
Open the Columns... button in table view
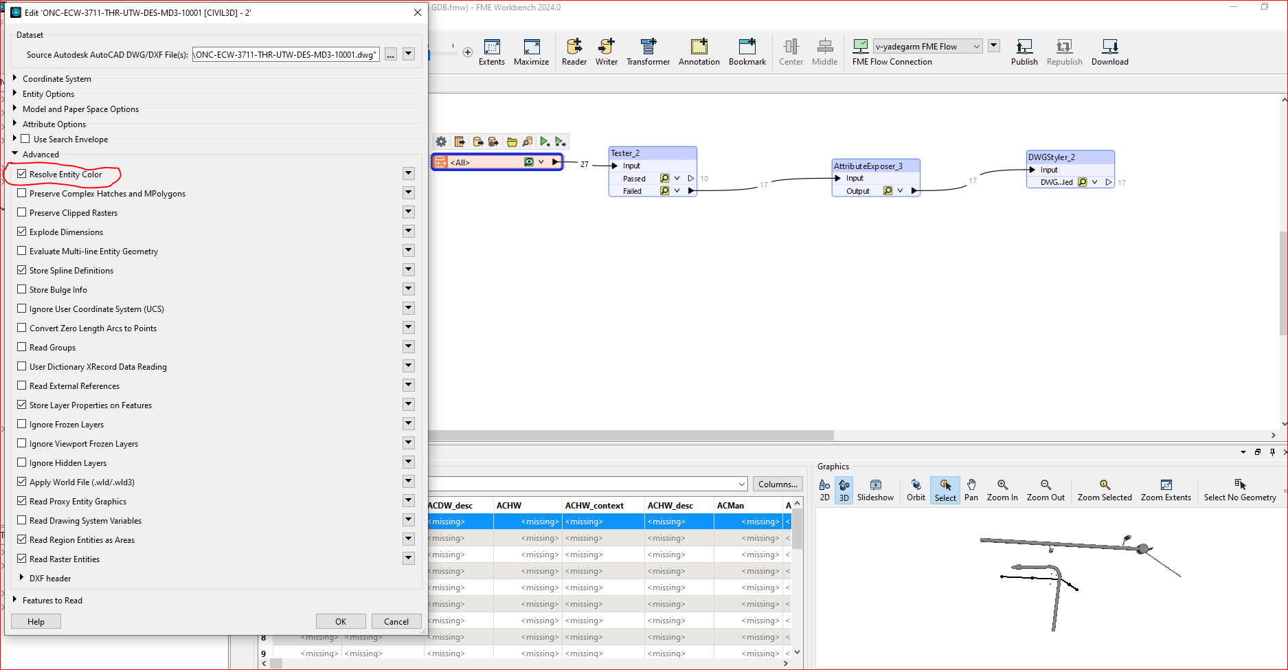pyautogui.click(x=778, y=484)
